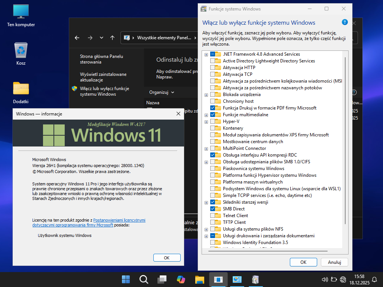Click the volume icon in system tray
This screenshot has height=287, width=383.
325,279
